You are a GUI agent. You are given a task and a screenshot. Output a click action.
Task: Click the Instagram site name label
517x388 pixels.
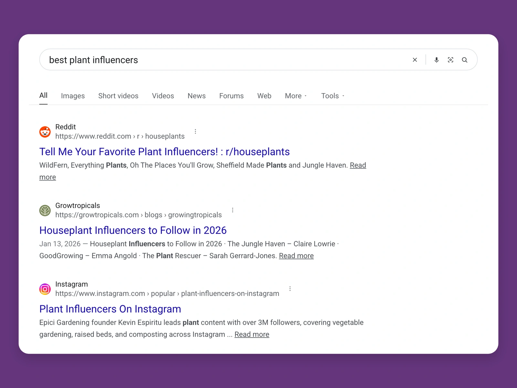pos(71,284)
